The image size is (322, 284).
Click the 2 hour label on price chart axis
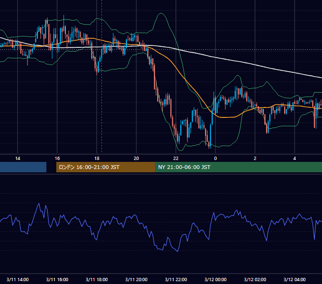[255, 159]
